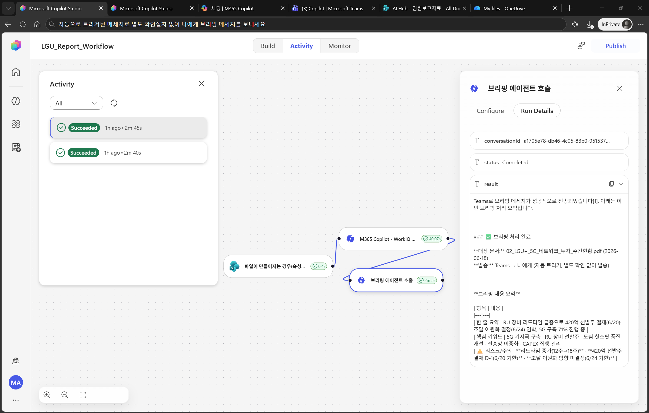
Task: Open the tab list dropdown arrow
Action: coord(8,8)
